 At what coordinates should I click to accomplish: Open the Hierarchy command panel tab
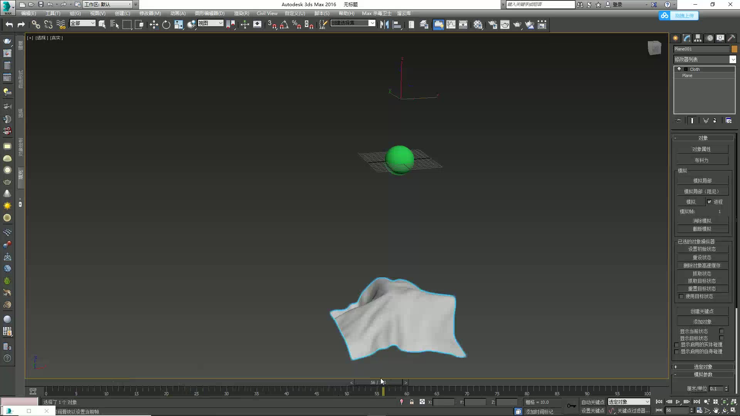[x=698, y=38]
